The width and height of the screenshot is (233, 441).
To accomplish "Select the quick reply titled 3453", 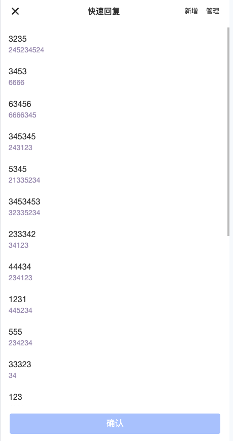I will tap(115, 77).
